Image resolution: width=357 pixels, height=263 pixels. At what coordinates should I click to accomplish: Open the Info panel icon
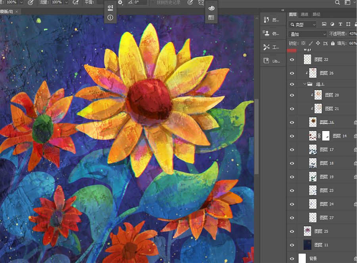tap(110, 17)
